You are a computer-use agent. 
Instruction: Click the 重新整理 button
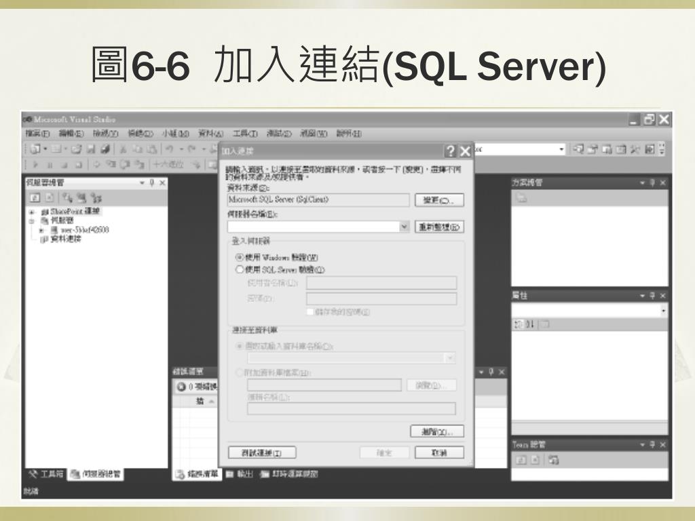coord(439,227)
